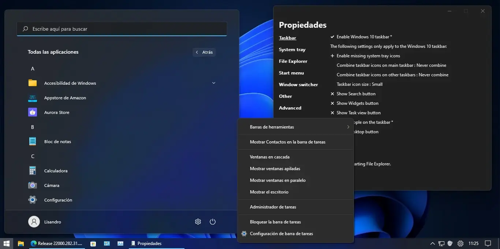This screenshot has width=500, height=249.
Task: Open Start menu settings gear icon
Action: (x=198, y=222)
